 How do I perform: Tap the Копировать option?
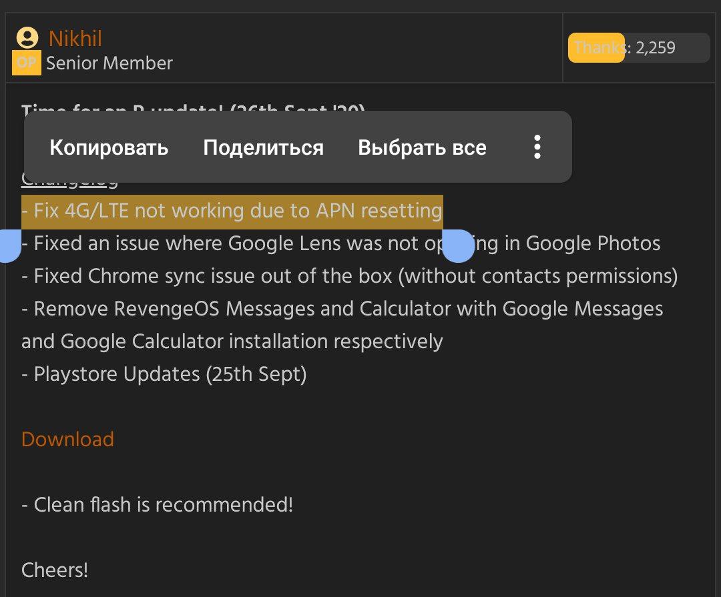click(x=109, y=147)
